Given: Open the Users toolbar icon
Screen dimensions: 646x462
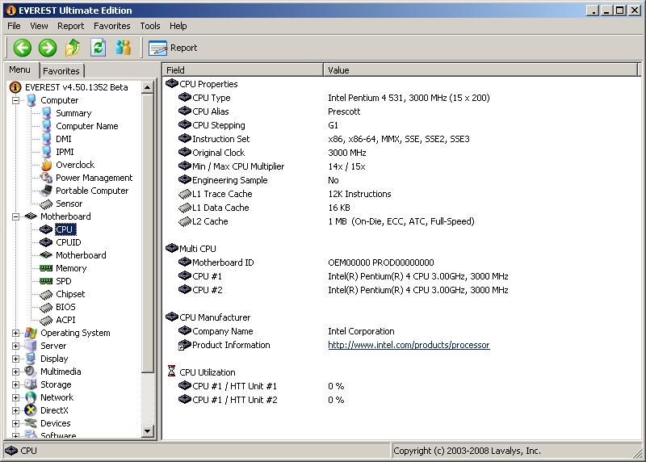Looking at the screenshot, I should 124,48.
